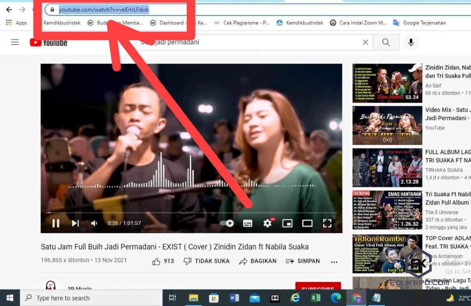Mute the player volume
The image size is (471, 306).
tap(95, 223)
